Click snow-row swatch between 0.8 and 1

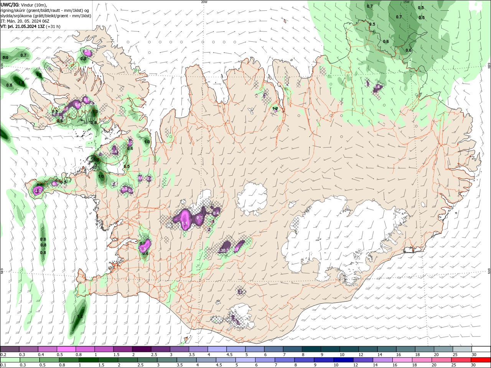85,349
